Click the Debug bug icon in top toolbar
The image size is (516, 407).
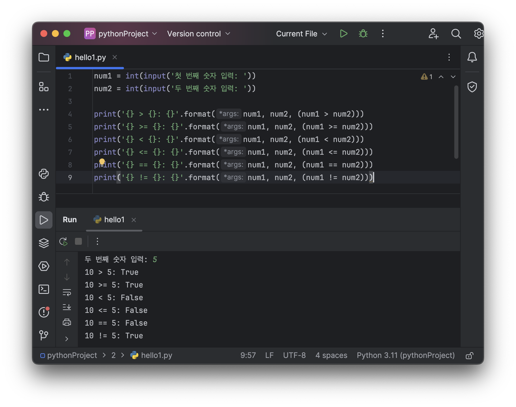point(363,34)
